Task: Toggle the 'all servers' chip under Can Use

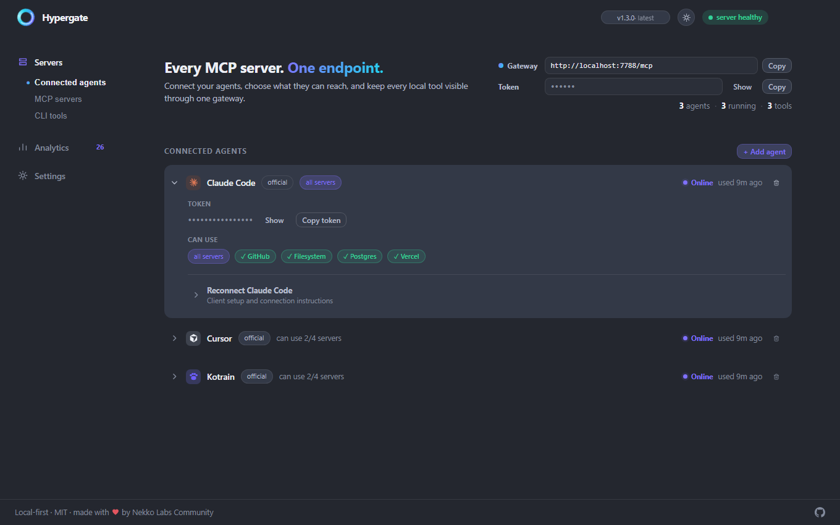Action: pyautogui.click(x=209, y=256)
